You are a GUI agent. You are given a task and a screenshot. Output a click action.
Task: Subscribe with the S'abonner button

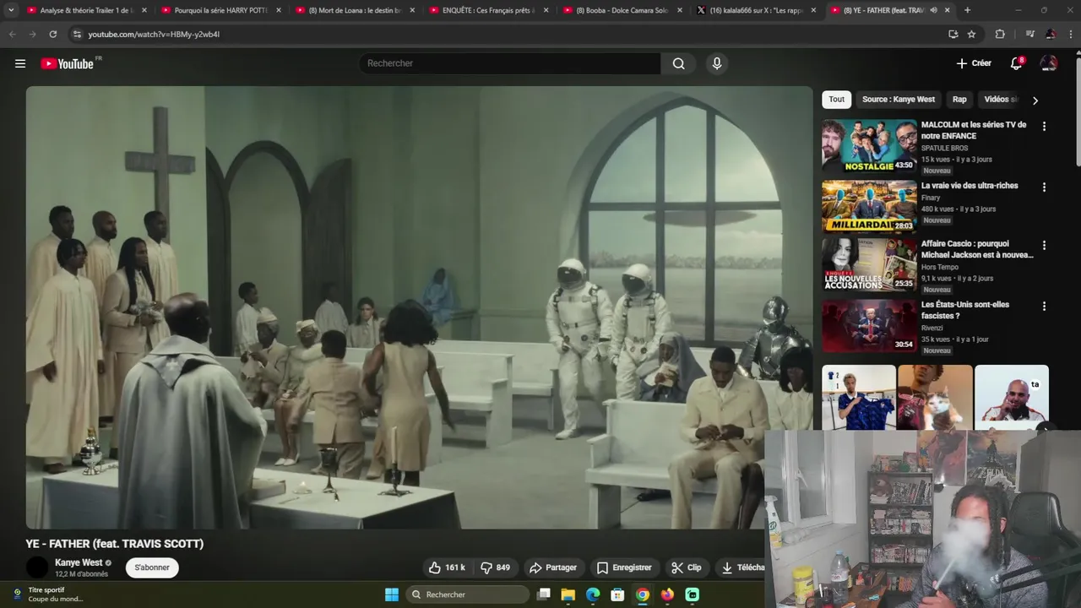(x=152, y=567)
